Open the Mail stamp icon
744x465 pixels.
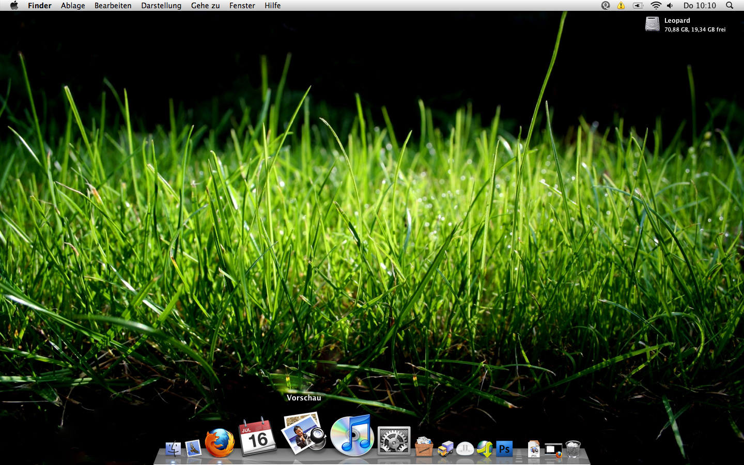(193, 448)
